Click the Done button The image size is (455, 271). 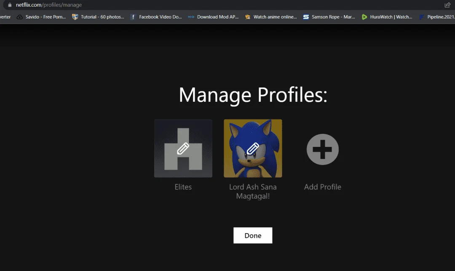(x=253, y=235)
